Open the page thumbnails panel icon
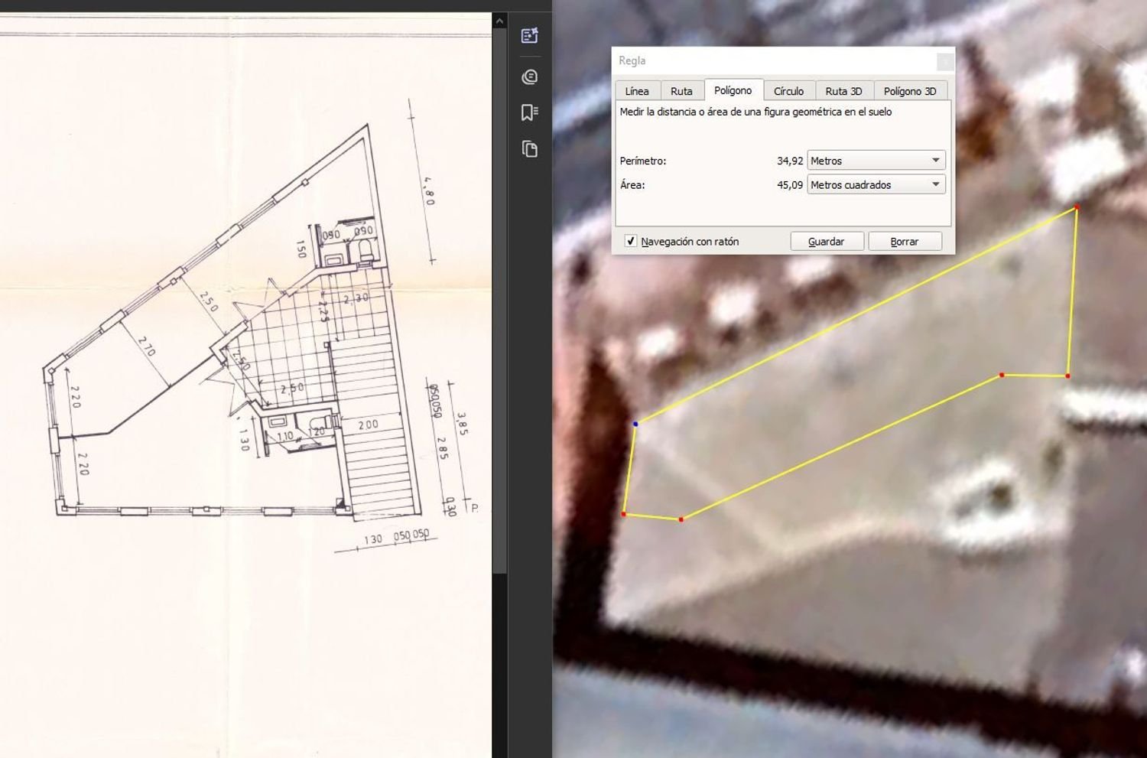The width and height of the screenshot is (1147, 758). 529,148
